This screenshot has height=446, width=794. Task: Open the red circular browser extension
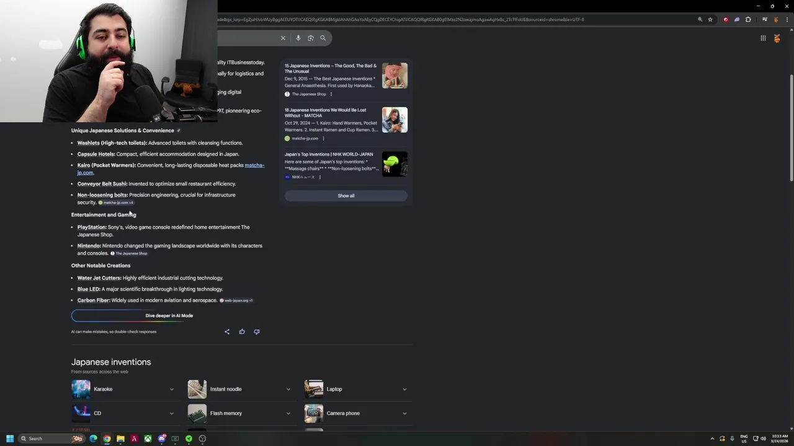(726, 19)
